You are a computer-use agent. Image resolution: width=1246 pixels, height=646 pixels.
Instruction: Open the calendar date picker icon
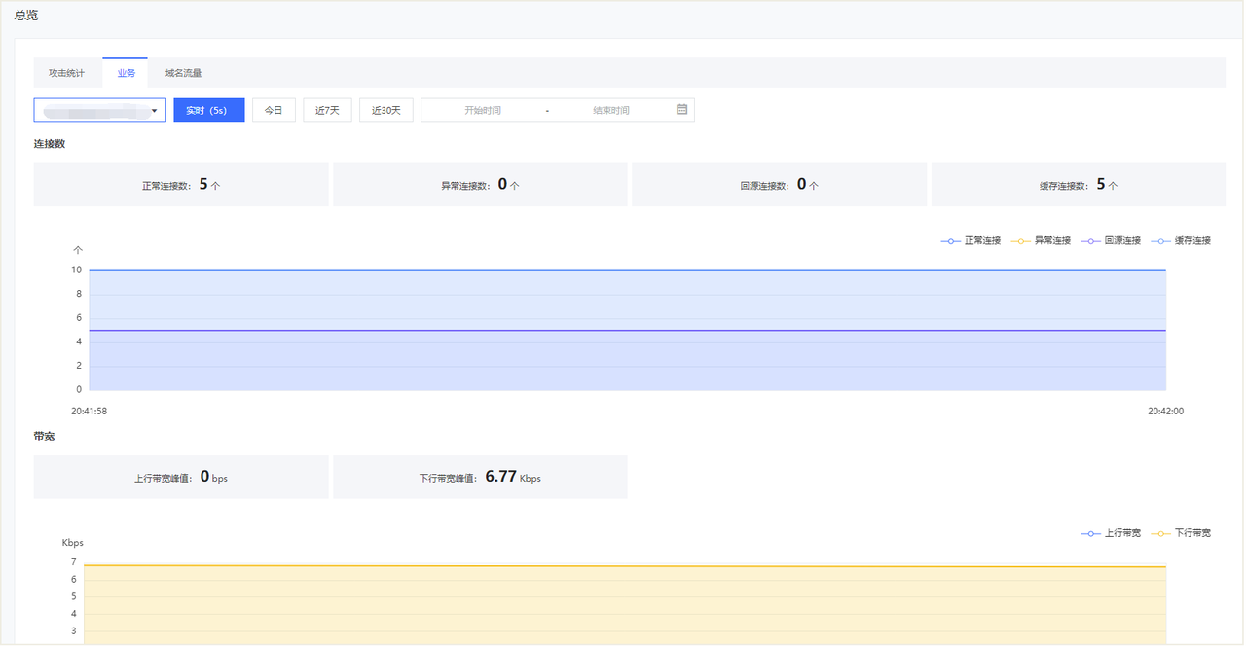click(x=681, y=110)
